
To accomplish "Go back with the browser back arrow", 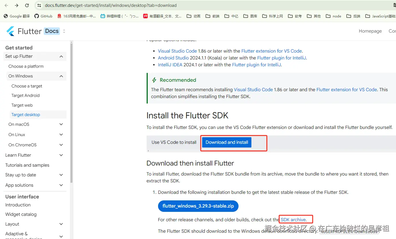I will 6,5.
